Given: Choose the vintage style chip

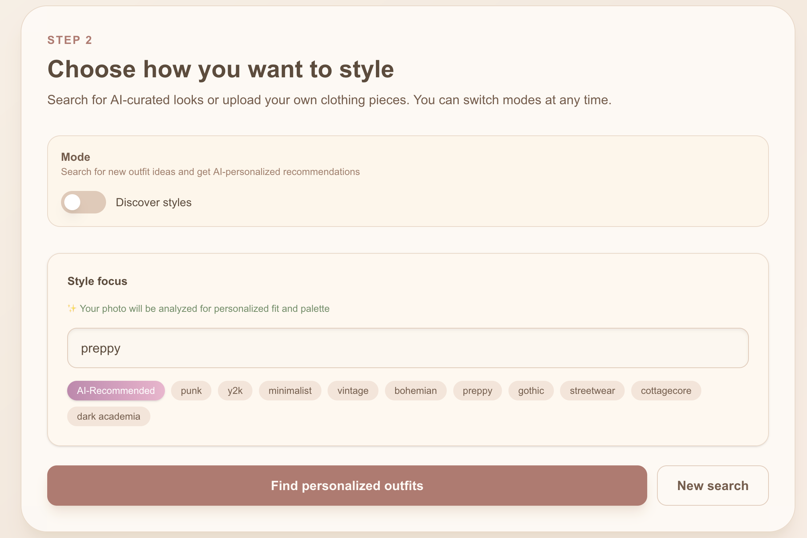Looking at the screenshot, I should coord(353,391).
